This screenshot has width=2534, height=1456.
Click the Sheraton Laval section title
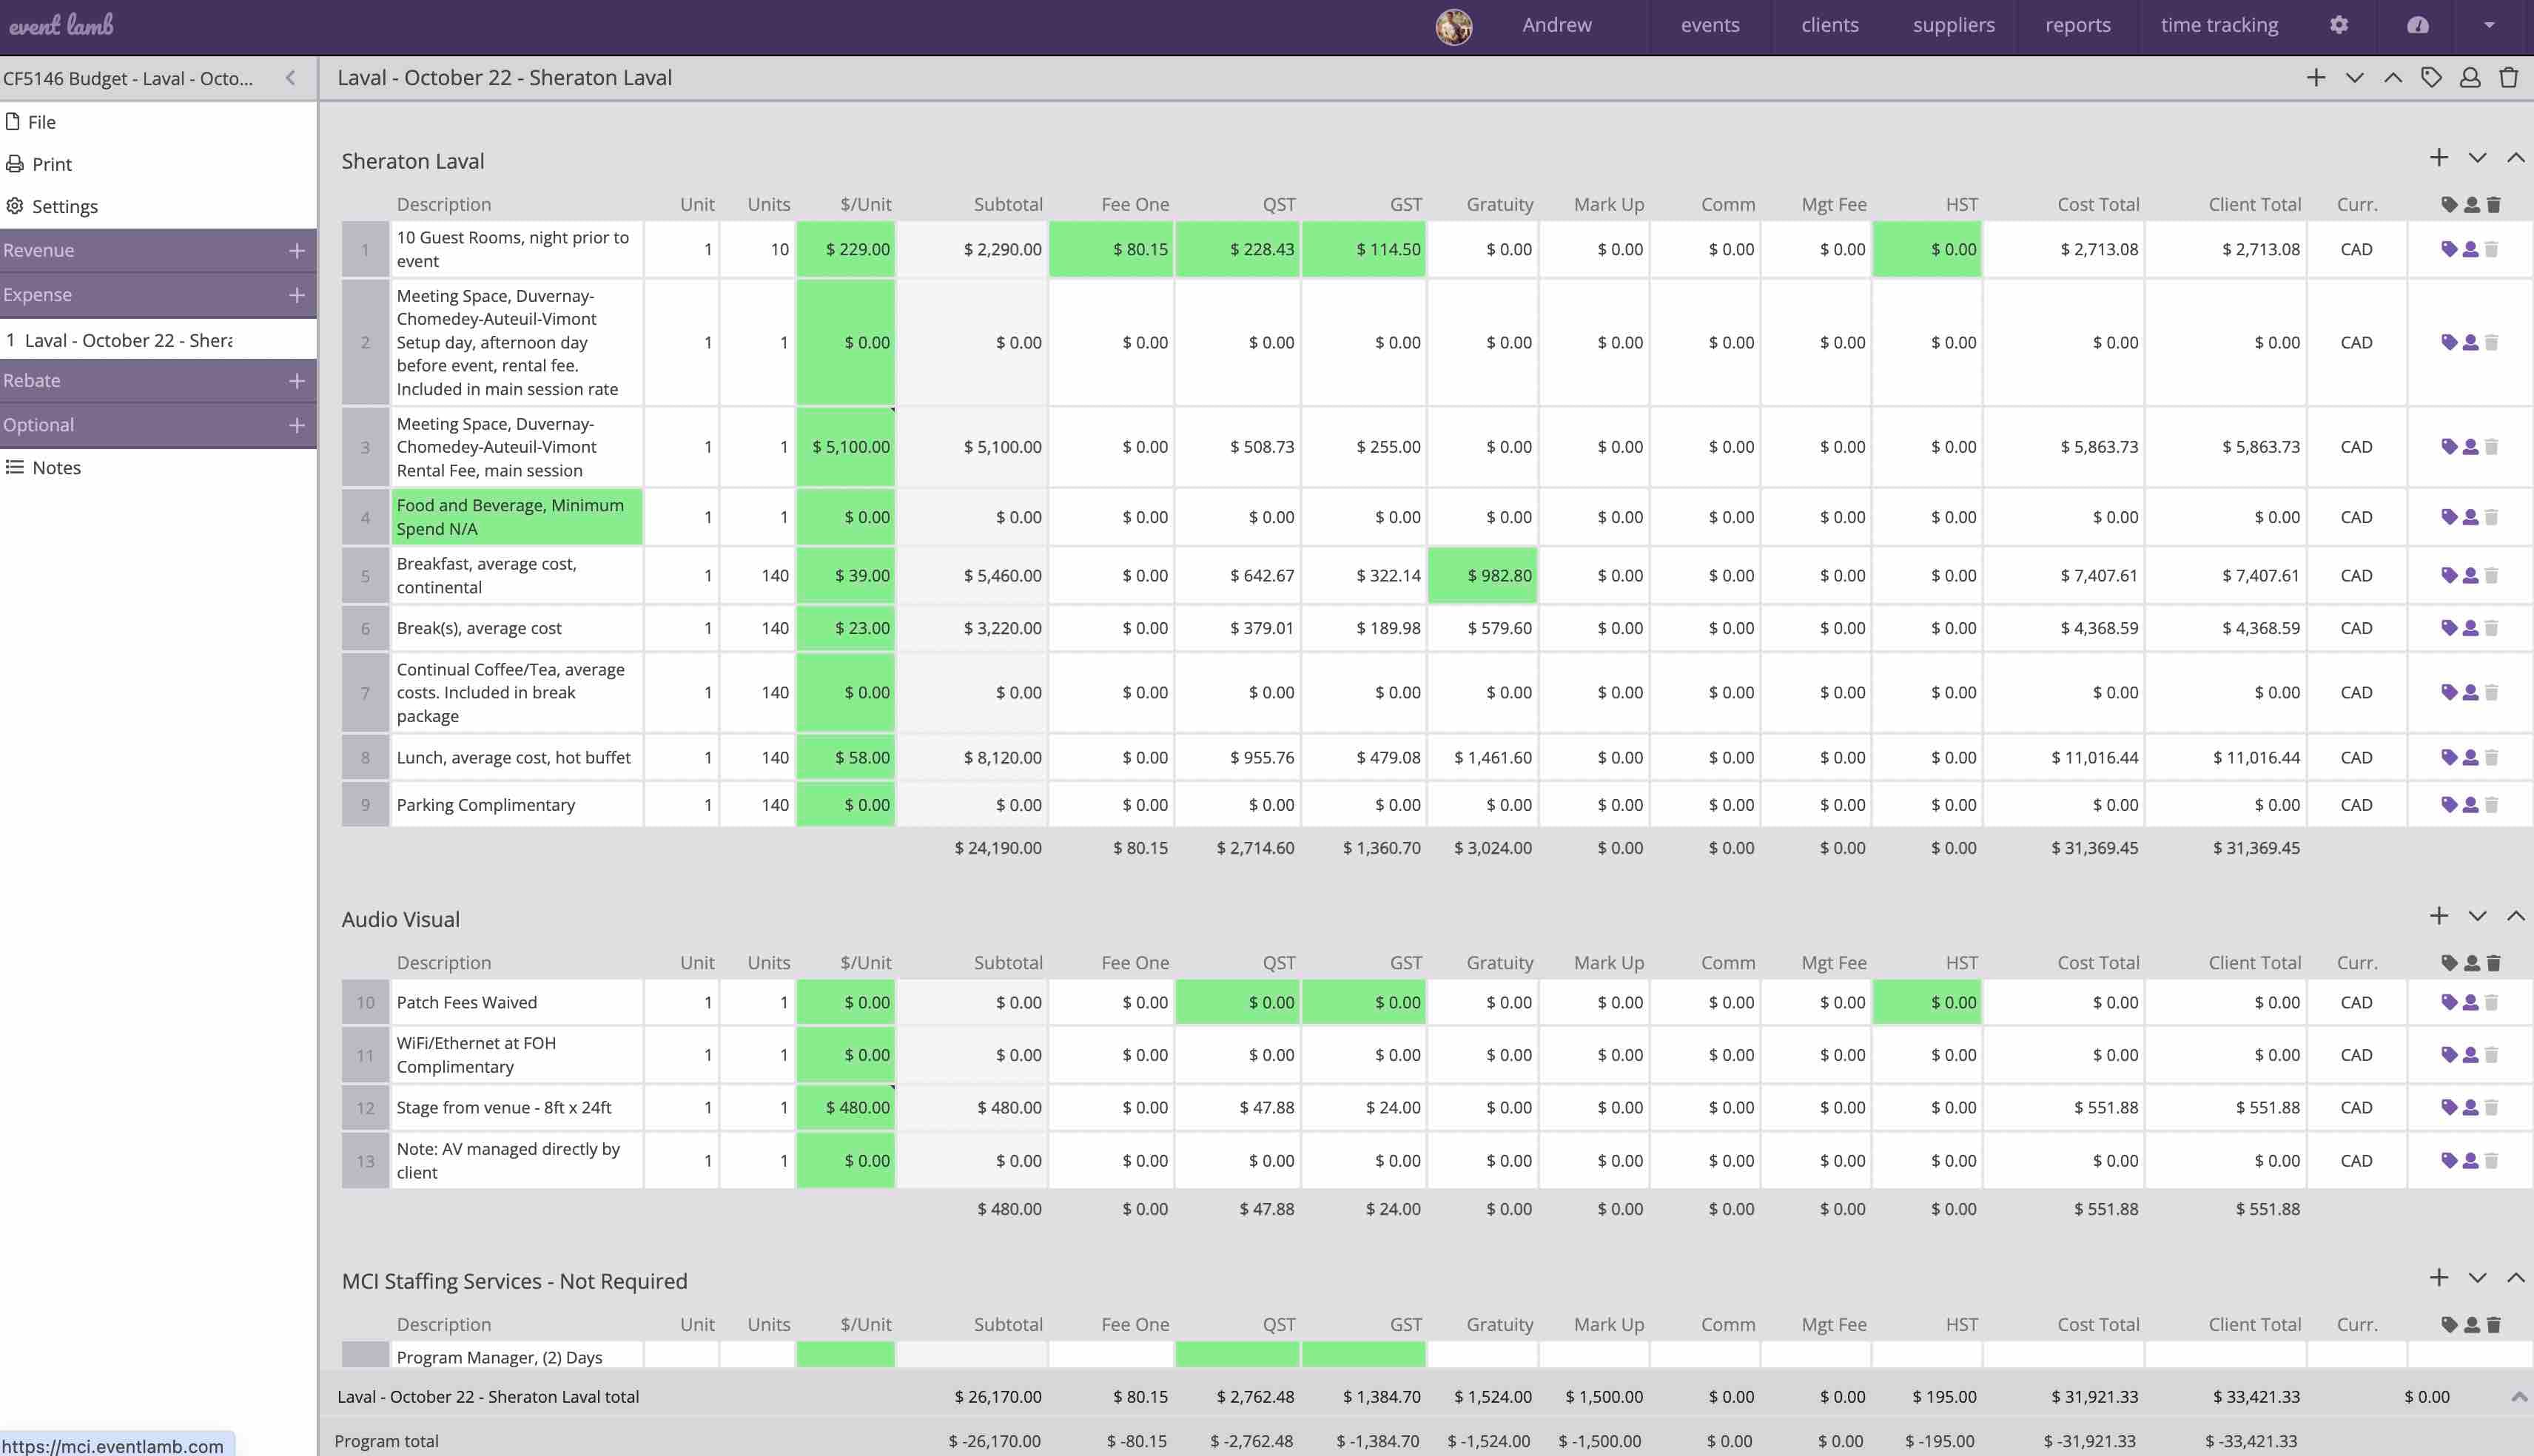click(x=412, y=161)
